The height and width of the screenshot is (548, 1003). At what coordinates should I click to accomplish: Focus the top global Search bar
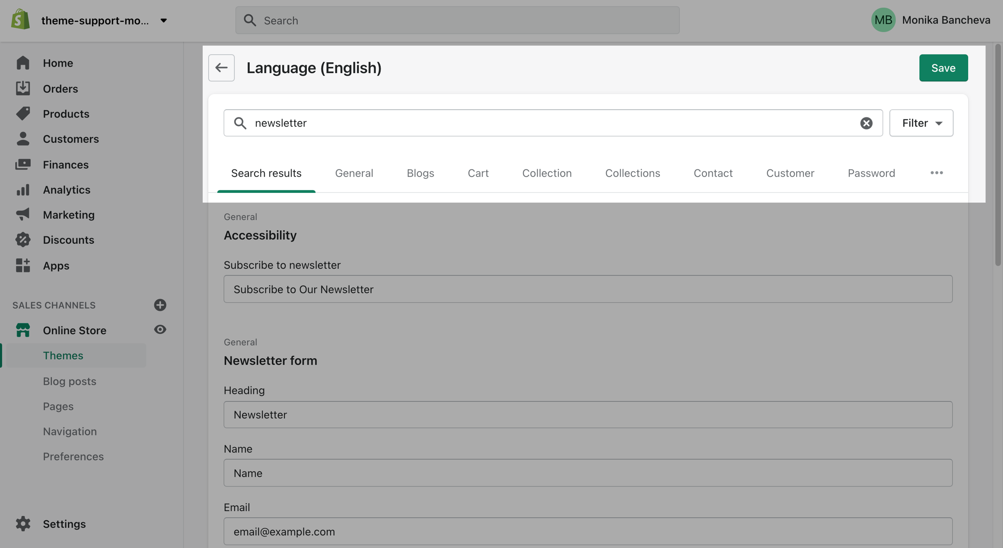[457, 20]
